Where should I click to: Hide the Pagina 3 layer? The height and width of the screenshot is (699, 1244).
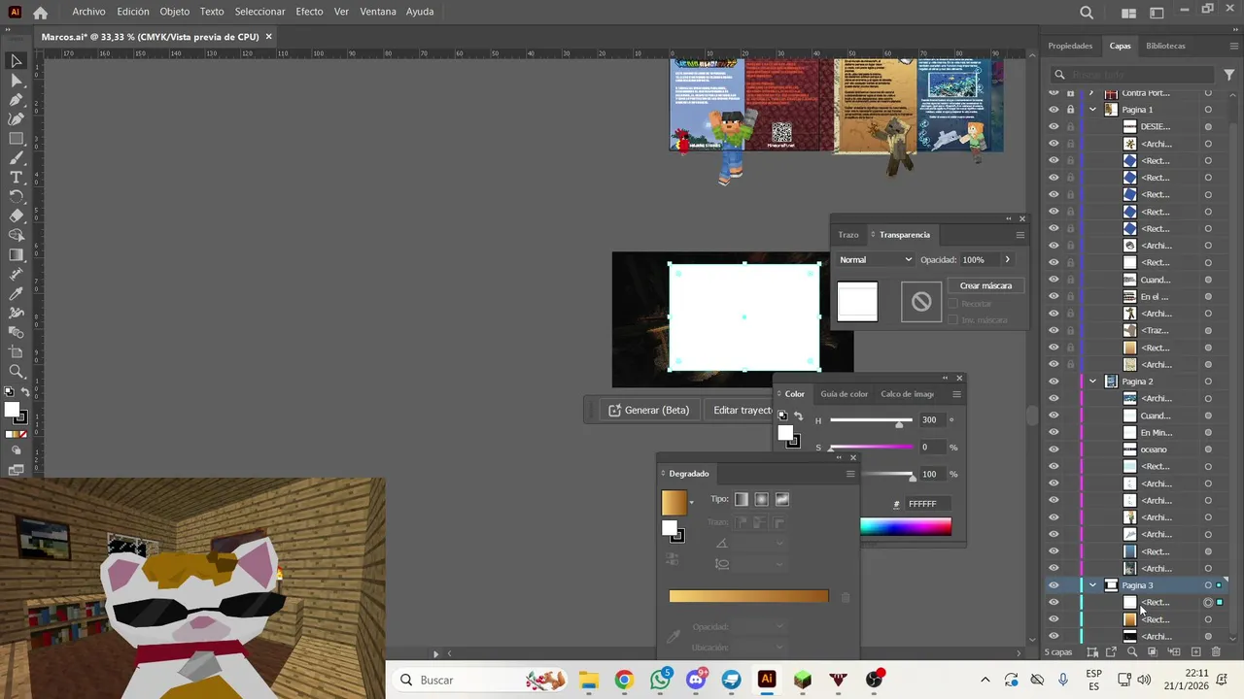(x=1054, y=585)
